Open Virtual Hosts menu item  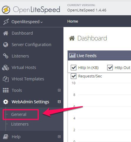(24, 67)
